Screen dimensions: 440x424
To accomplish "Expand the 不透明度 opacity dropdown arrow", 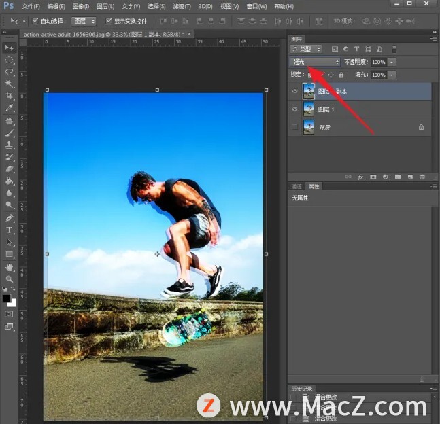I will [x=392, y=62].
